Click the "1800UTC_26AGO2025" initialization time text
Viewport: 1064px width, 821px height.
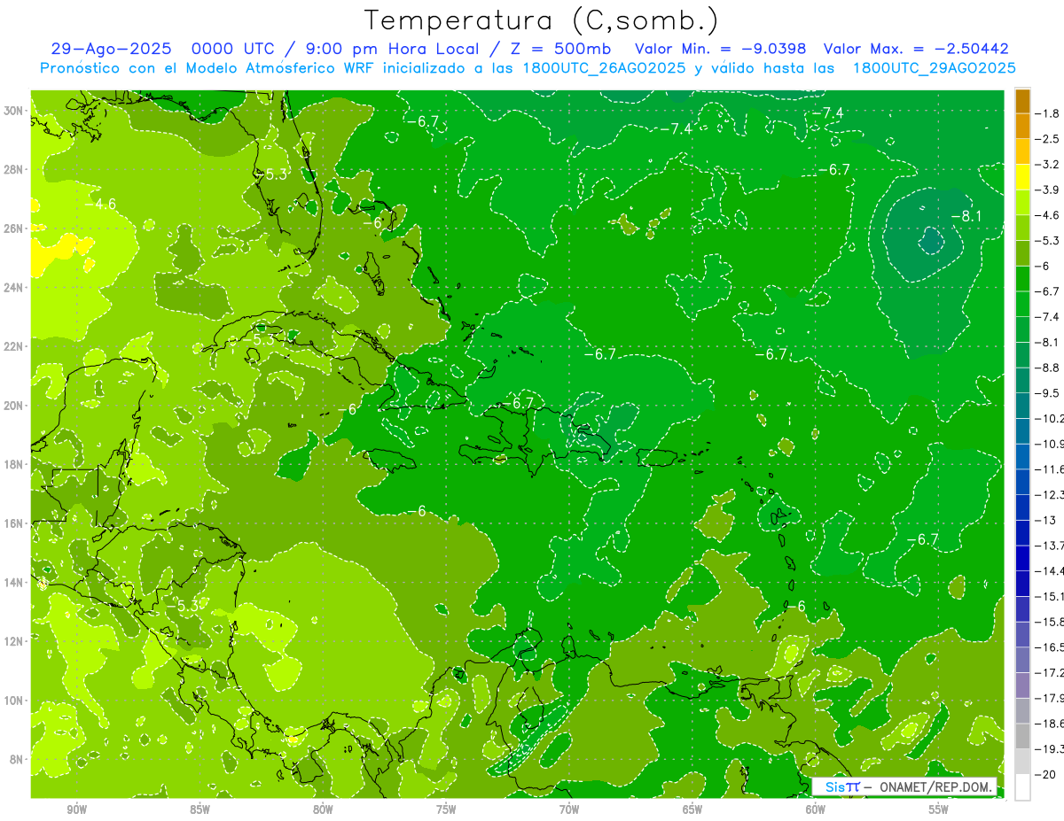coord(602,68)
